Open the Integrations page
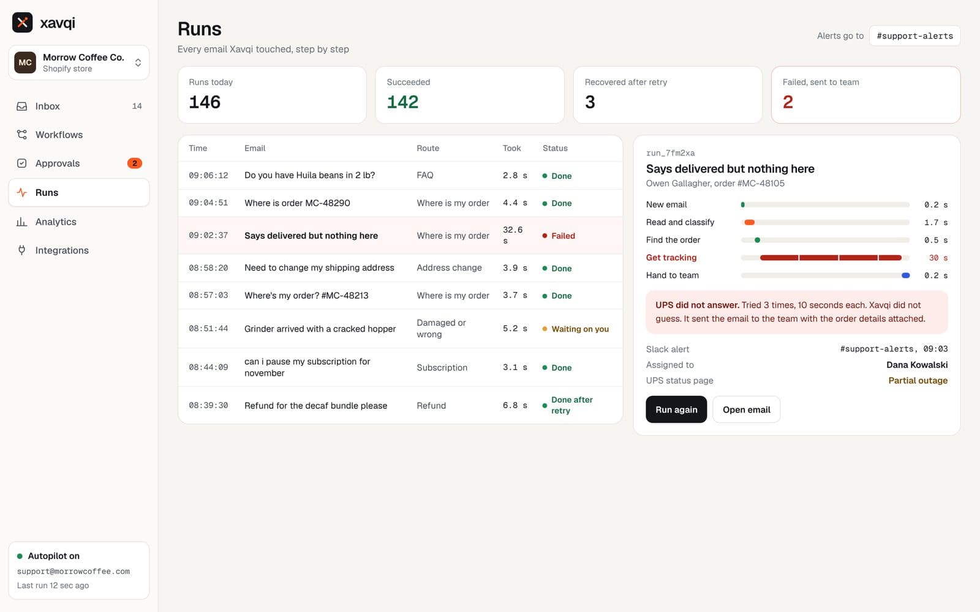Image resolution: width=980 pixels, height=612 pixels. (79, 250)
